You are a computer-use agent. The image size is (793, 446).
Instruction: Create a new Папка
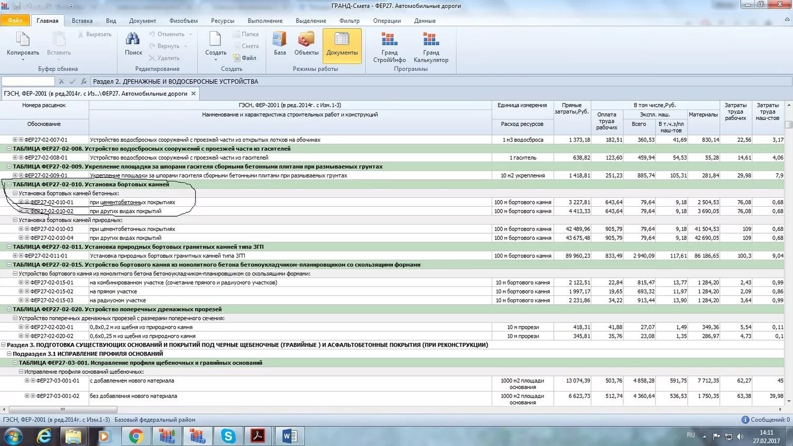[x=246, y=34]
